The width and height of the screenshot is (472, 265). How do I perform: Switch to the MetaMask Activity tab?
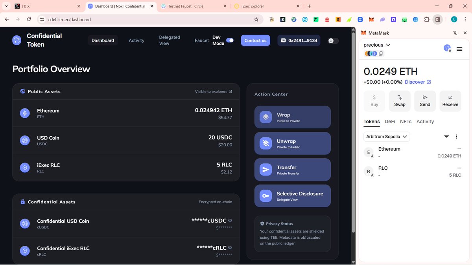point(425,122)
